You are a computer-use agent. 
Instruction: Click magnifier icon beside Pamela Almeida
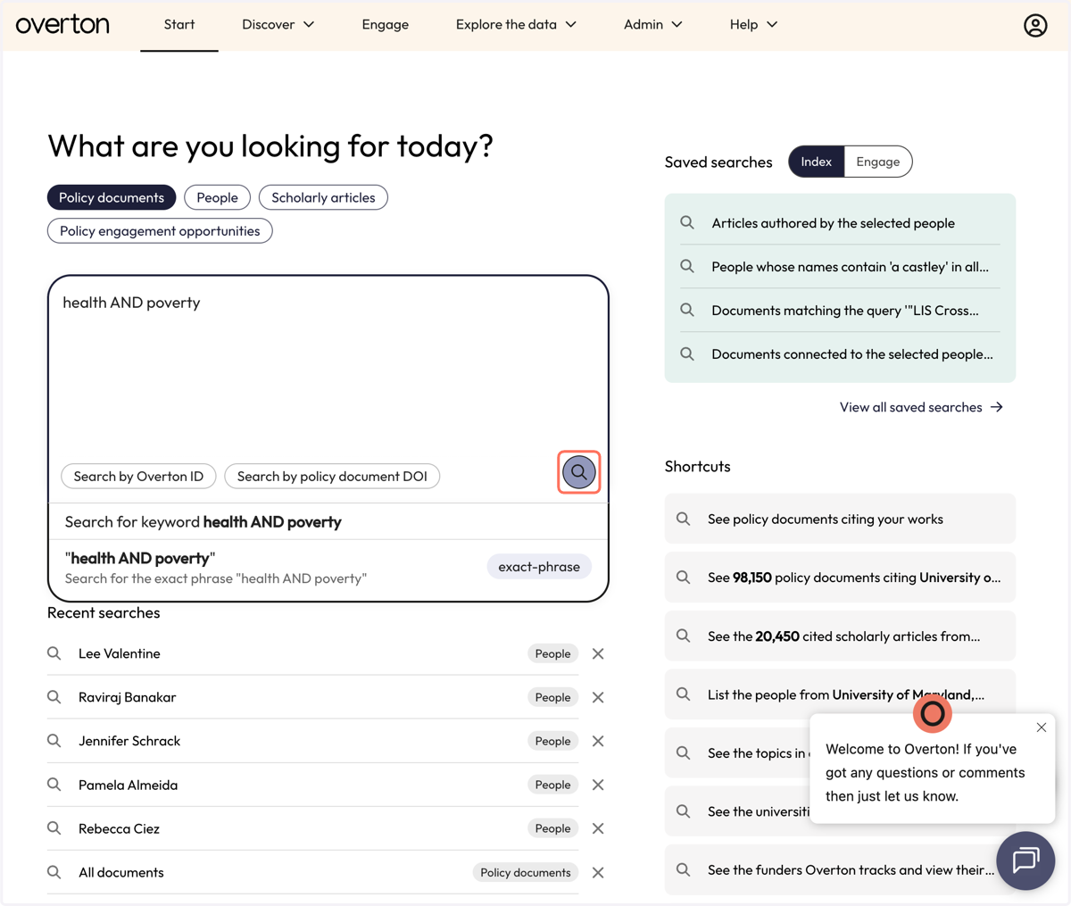click(x=54, y=785)
